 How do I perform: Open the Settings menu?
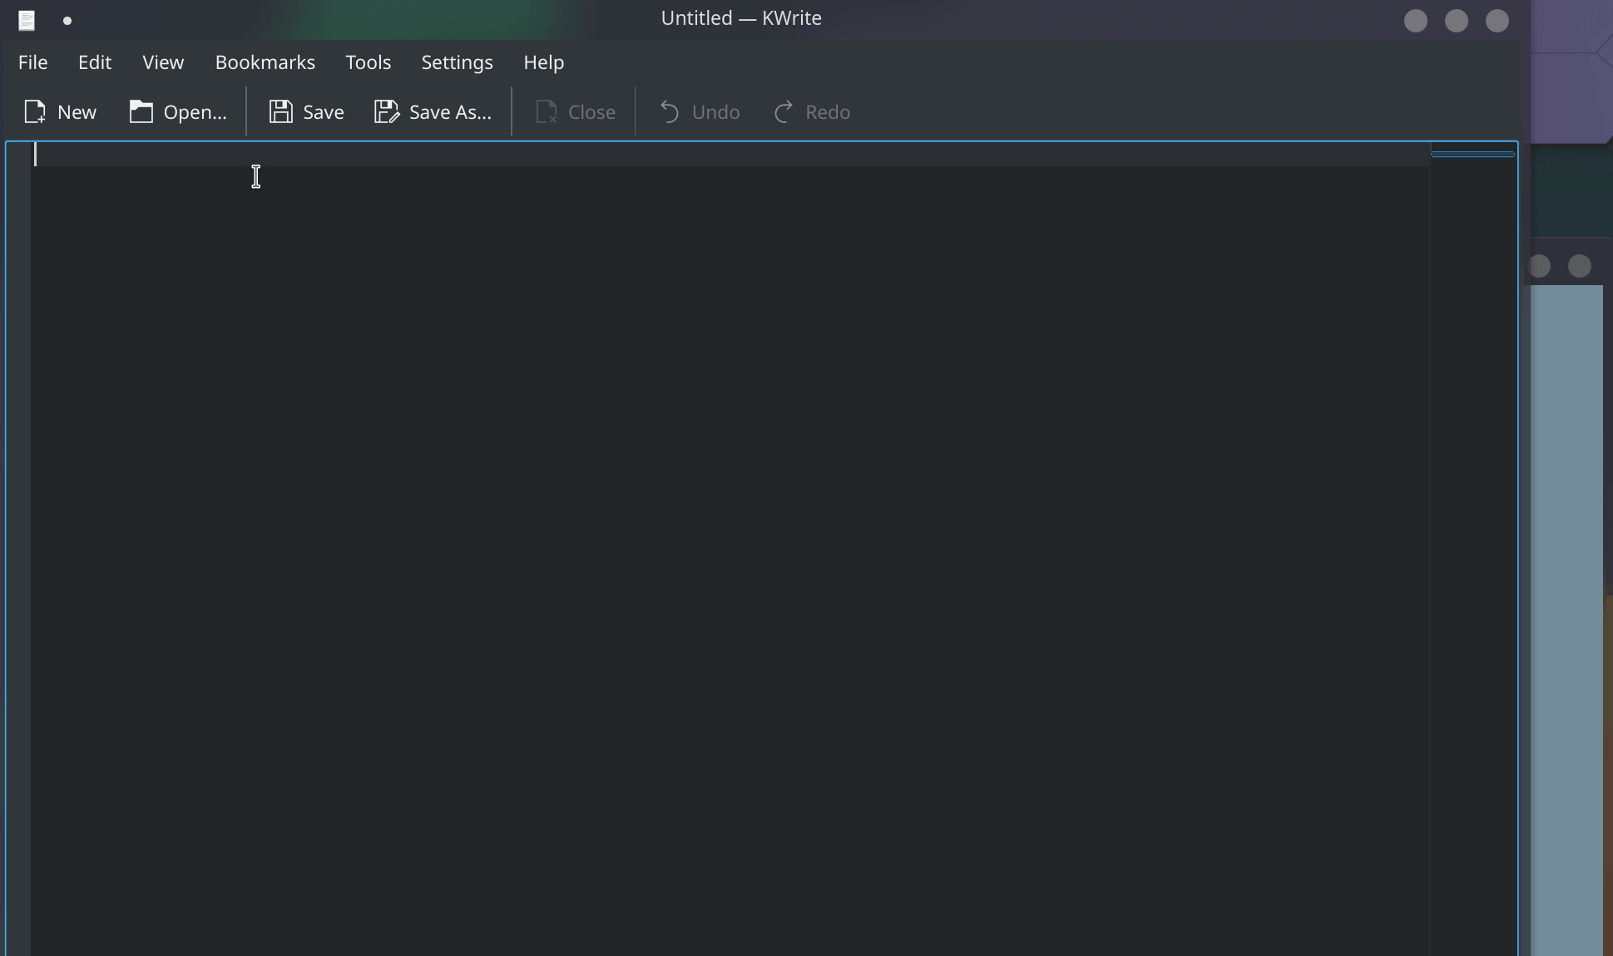coord(457,62)
